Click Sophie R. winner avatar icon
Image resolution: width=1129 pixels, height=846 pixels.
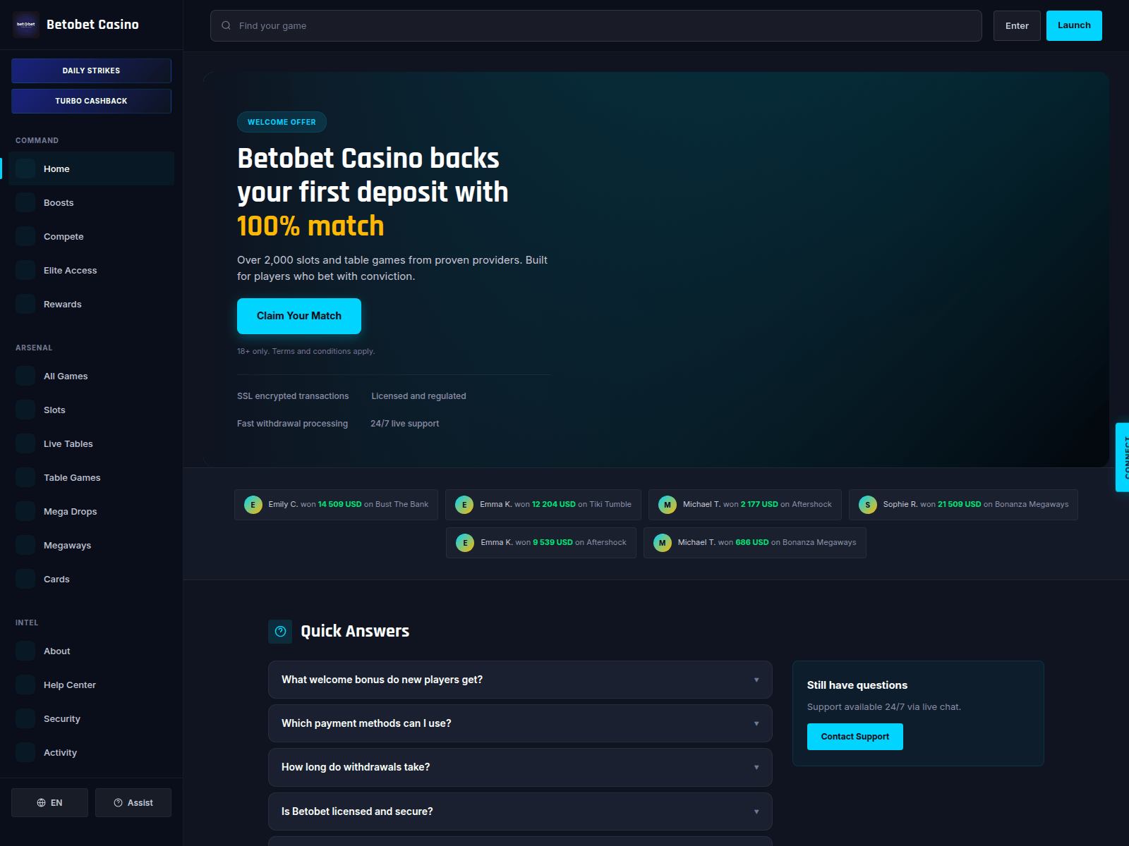point(868,505)
